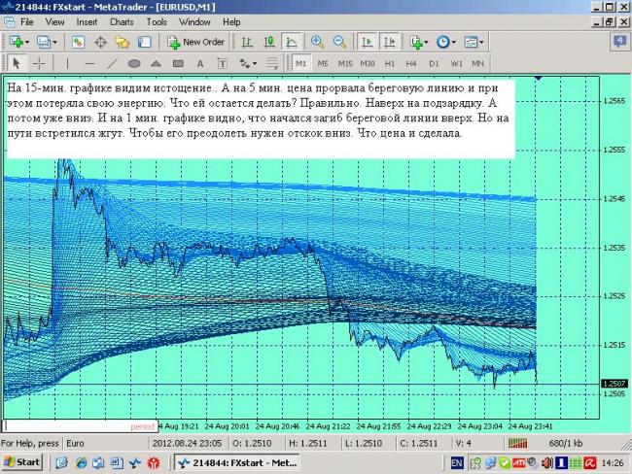Select the Horizontal Line drawing tool
This screenshot has height=474, width=632.
tap(89, 64)
